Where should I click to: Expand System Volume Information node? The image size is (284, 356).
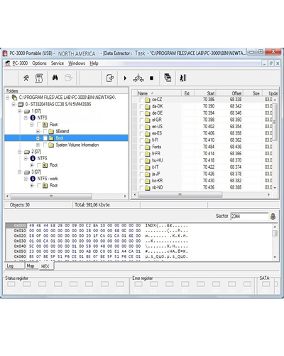point(38,145)
